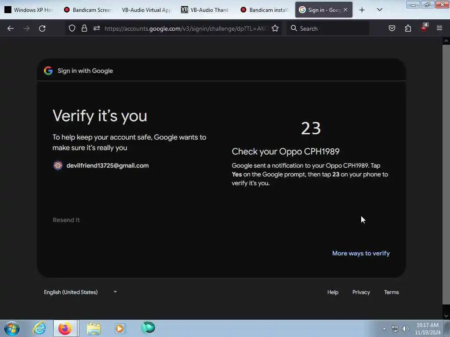Bookmark this page with the star icon
This screenshot has width=450, height=337.
tap(275, 28)
